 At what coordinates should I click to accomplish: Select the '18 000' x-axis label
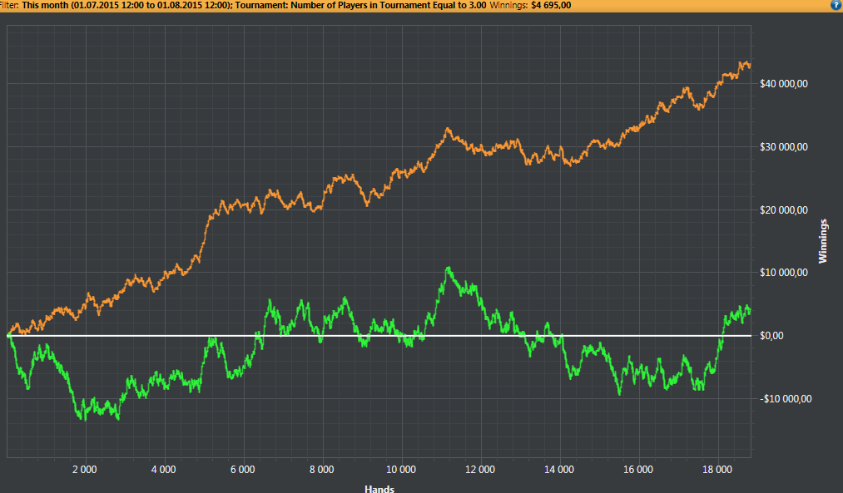coord(717,470)
